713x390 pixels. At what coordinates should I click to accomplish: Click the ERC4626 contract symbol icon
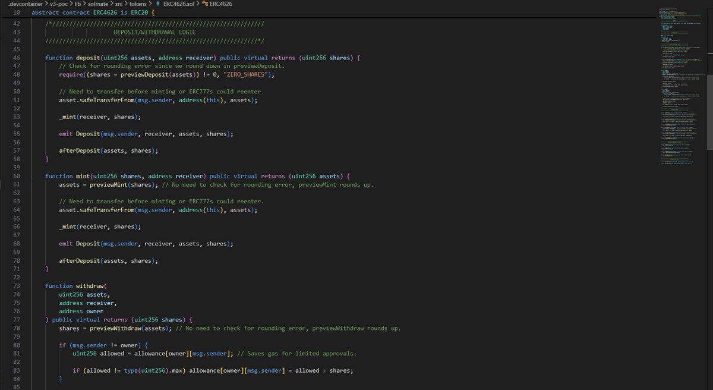pyautogui.click(x=204, y=4)
